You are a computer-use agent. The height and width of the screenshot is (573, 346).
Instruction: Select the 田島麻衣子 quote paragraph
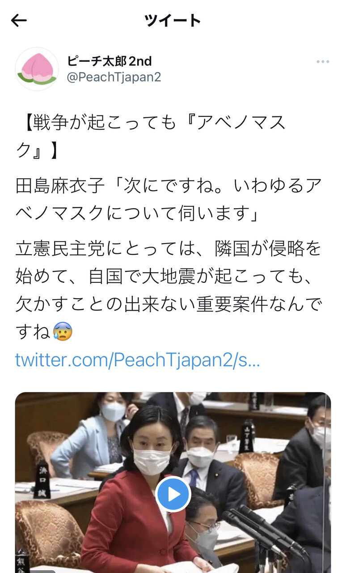tap(169, 197)
